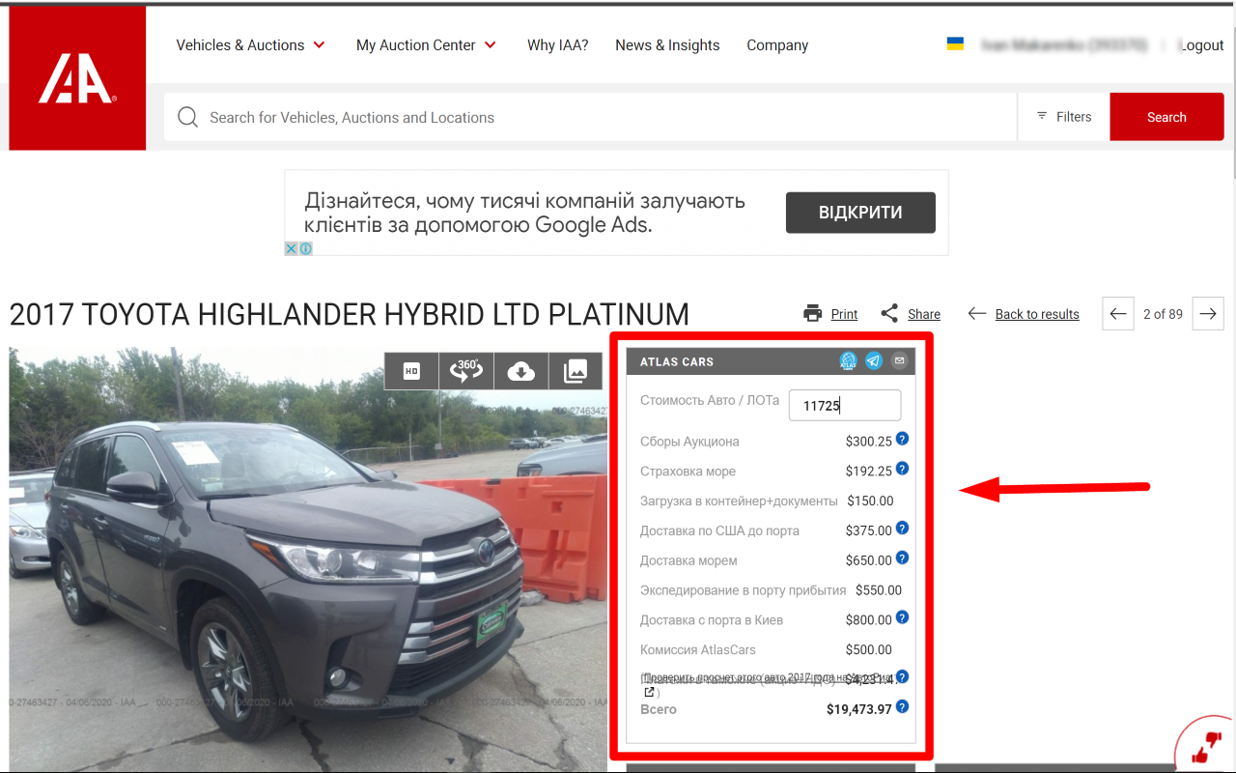
Task: Open Company menu item
Action: 777,44
